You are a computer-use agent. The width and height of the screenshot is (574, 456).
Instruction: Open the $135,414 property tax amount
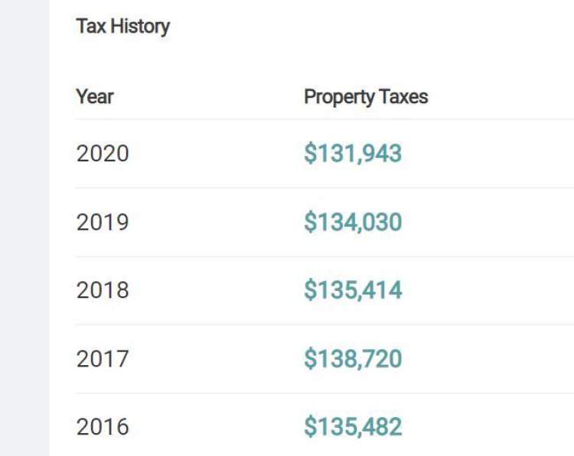click(x=353, y=290)
